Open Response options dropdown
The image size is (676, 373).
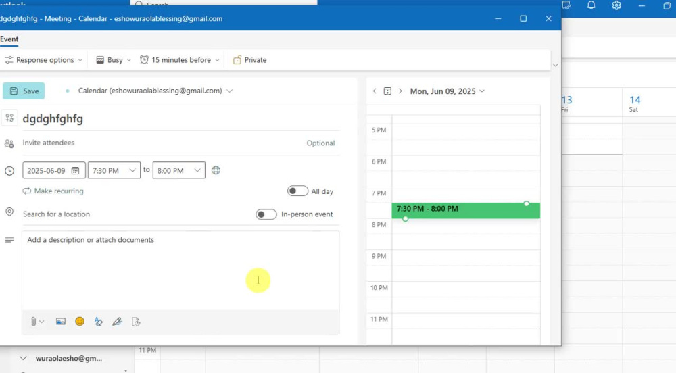coord(43,60)
